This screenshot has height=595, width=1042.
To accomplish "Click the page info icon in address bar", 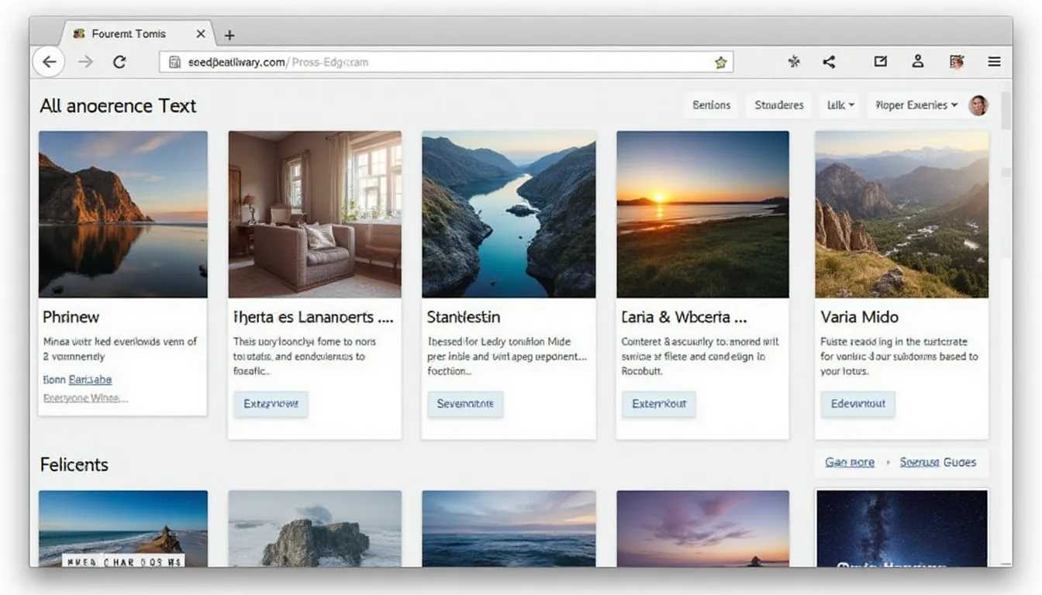I will pos(174,62).
